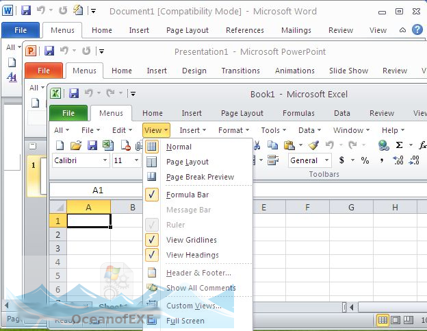The width and height of the screenshot is (427, 331).
Task: Click the Word application icon in title bar
Action: click(8, 11)
